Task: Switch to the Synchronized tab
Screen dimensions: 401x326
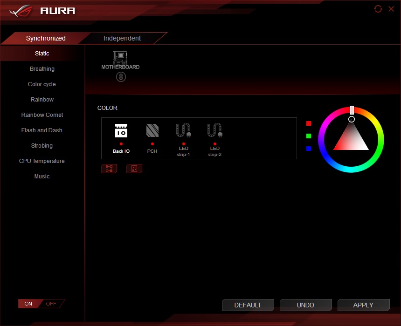Action: point(46,38)
